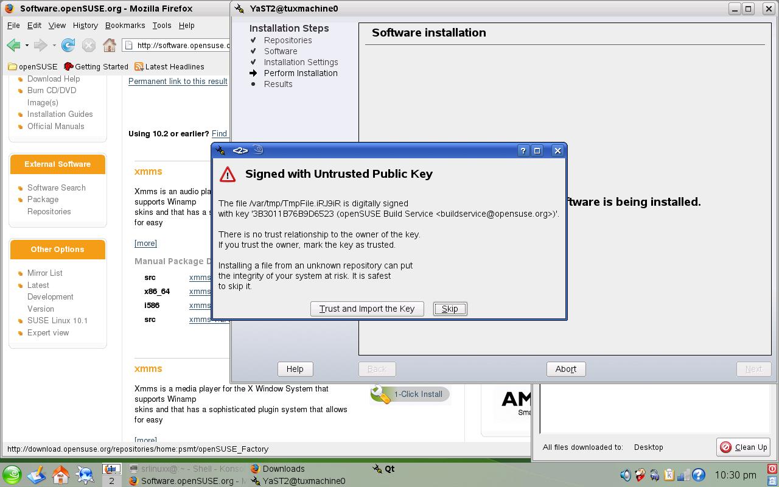Open the Bookmarks menu in Firefox
The image size is (779, 487).
(125, 26)
